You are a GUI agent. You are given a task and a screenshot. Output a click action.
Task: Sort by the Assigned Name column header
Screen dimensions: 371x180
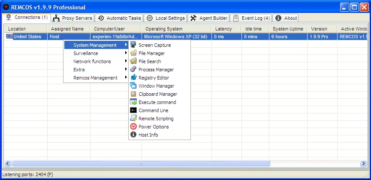pos(68,29)
